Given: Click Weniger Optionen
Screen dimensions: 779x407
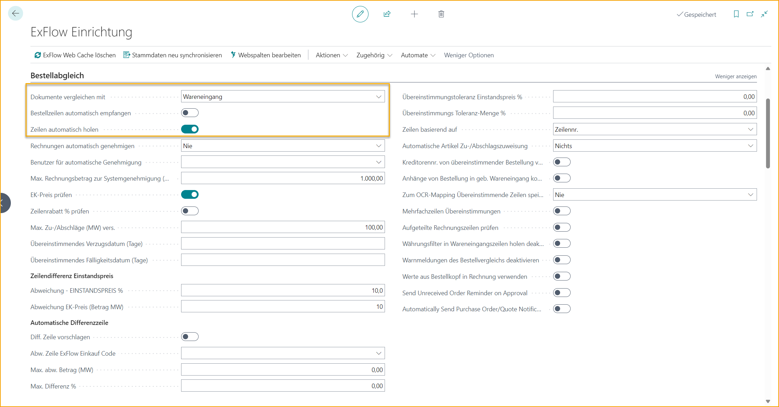Looking at the screenshot, I should point(469,55).
